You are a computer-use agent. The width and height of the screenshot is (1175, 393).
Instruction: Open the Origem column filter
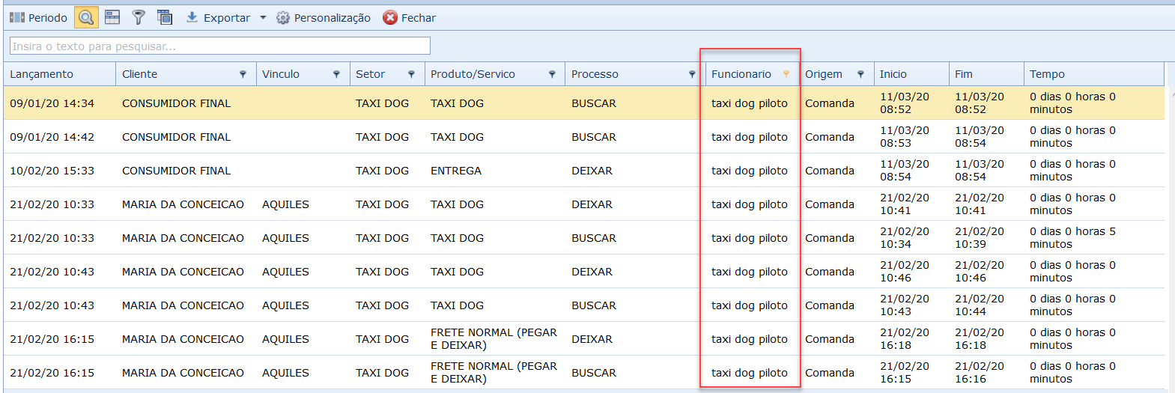pyautogui.click(x=860, y=74)
